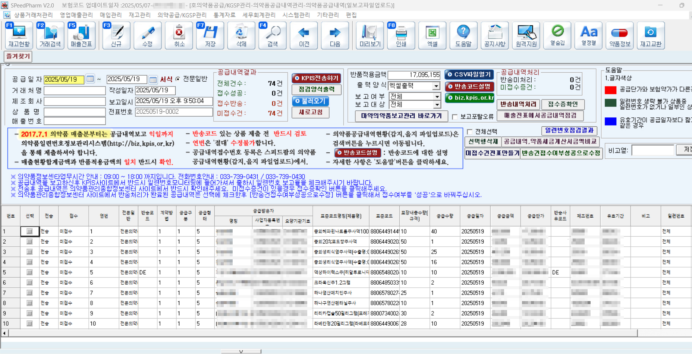Click the horizontal scrollbar left arrow
Image resolution: width=692 pixels, height=354 pixels.
4,333
